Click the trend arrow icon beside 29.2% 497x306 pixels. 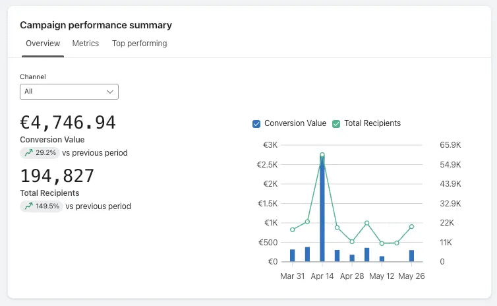(28, 153)
